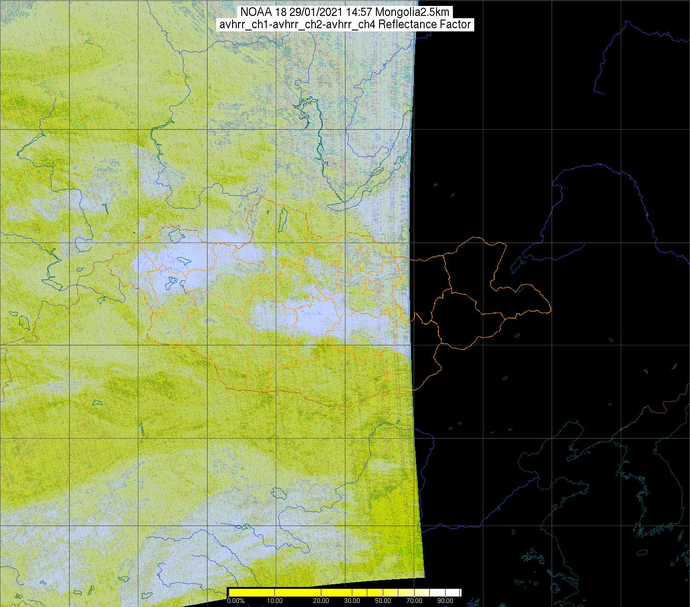Viewport: 690px width, 607px height.
Task: Click the '20.00' colorbar label
Action: click(x=321, y=601)
